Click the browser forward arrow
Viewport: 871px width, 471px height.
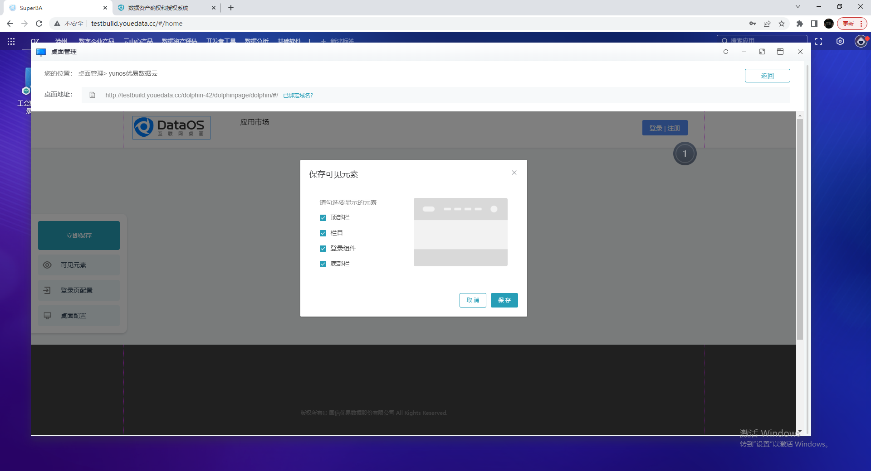pyautogui.click(x=24, y=24)
